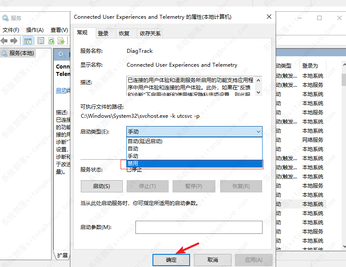Open the 依存关系 tab
Viewport: 346px width, 267px height.
[x=150, y=33]
